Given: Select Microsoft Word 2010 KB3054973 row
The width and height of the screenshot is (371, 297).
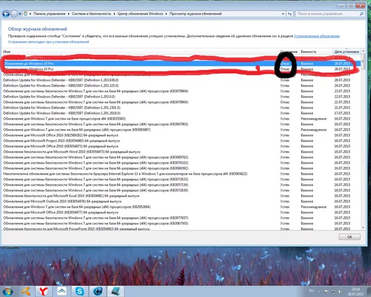Looking at the screenshot, I should [181, 152].
